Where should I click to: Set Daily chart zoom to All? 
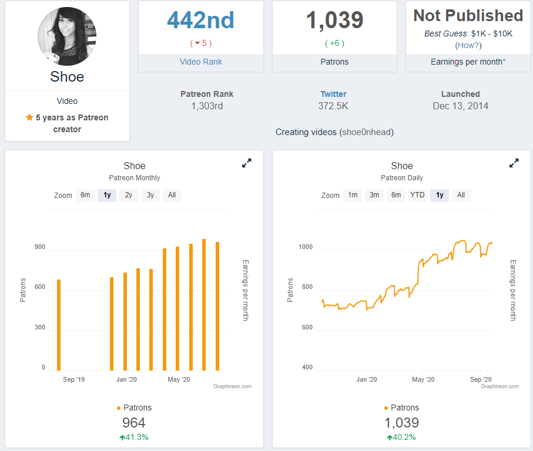pos(461,196)
